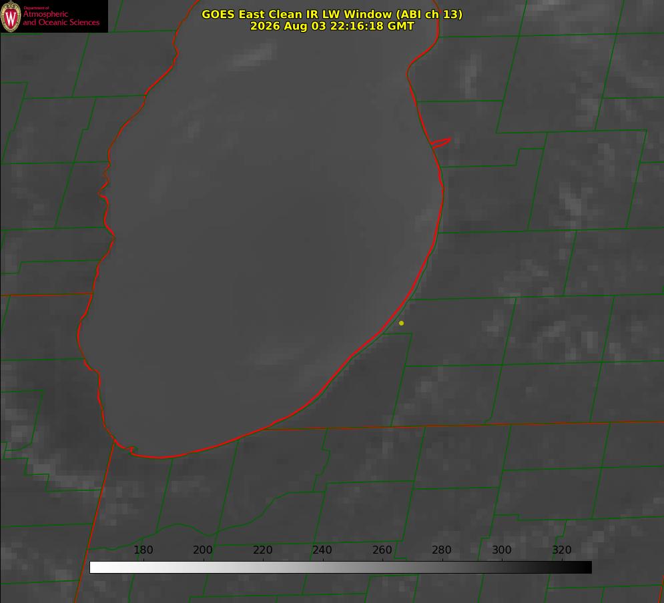Click the small red spit on the east shore
664x603 pixels.
pos(440,143)
